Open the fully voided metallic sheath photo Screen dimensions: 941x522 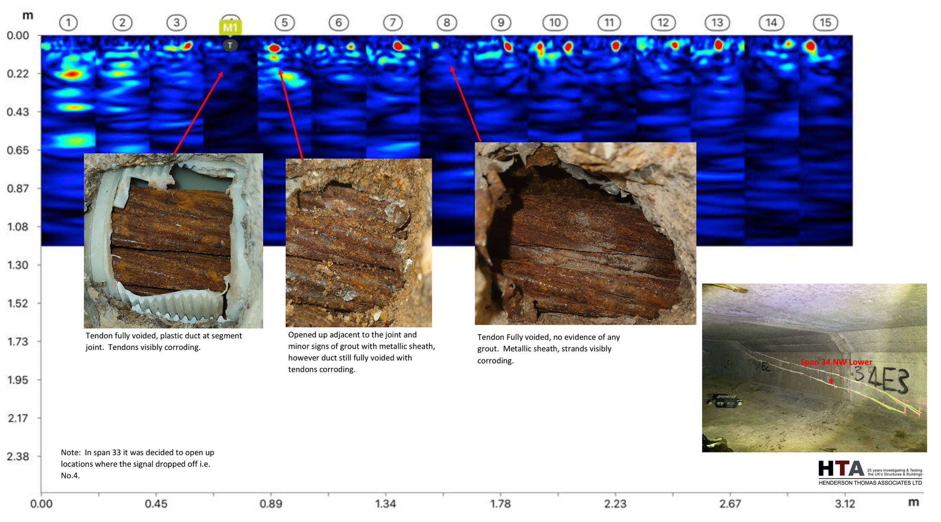click(x=585, y=234)
